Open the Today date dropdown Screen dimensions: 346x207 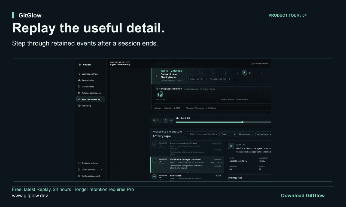[227, 134]
